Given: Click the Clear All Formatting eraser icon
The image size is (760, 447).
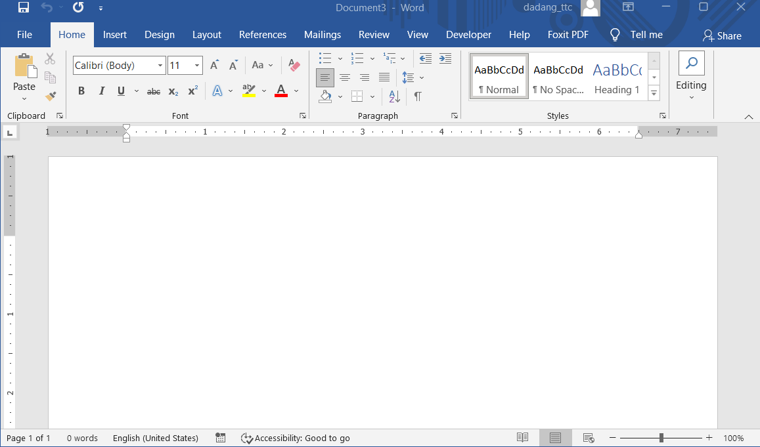Looking at the screenshot, I should 294,66.
